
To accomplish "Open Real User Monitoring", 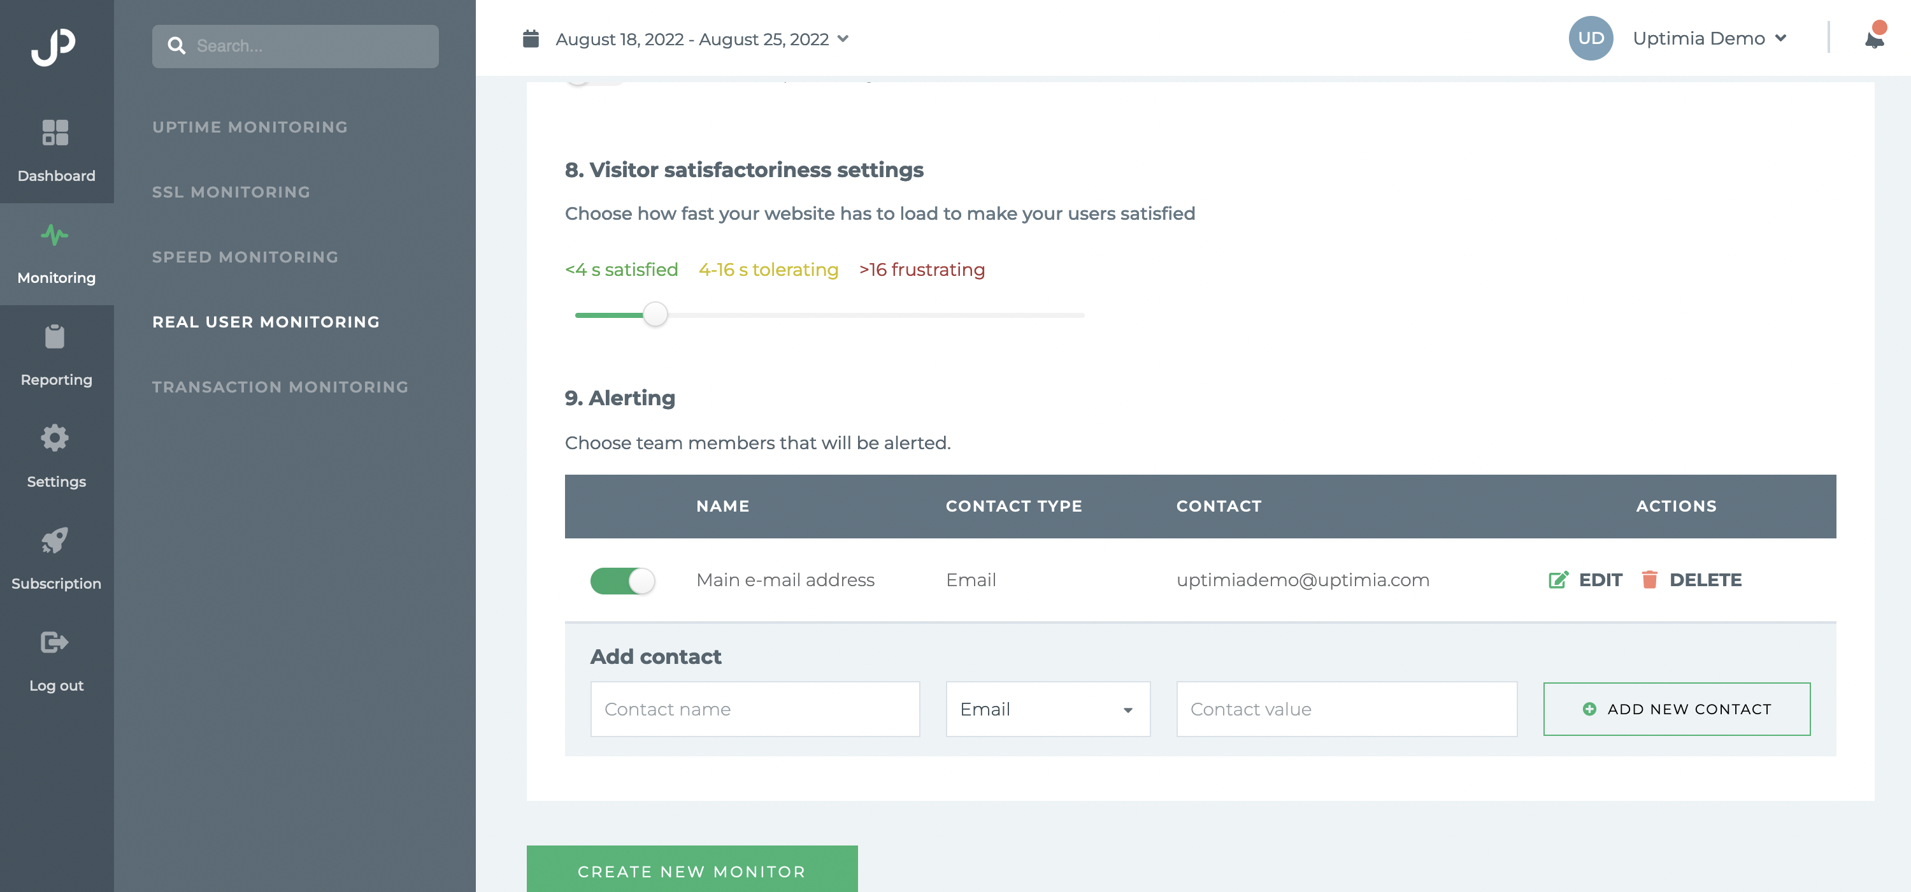I will [266, 322].
